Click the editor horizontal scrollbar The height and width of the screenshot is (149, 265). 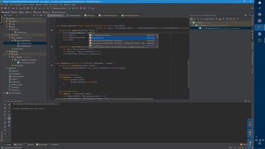104,99
